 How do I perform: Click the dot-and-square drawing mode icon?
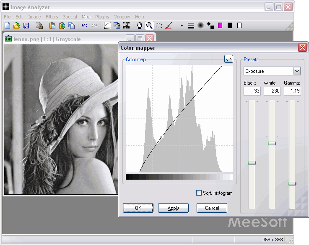pyautogui.click(x=210, y=26)
